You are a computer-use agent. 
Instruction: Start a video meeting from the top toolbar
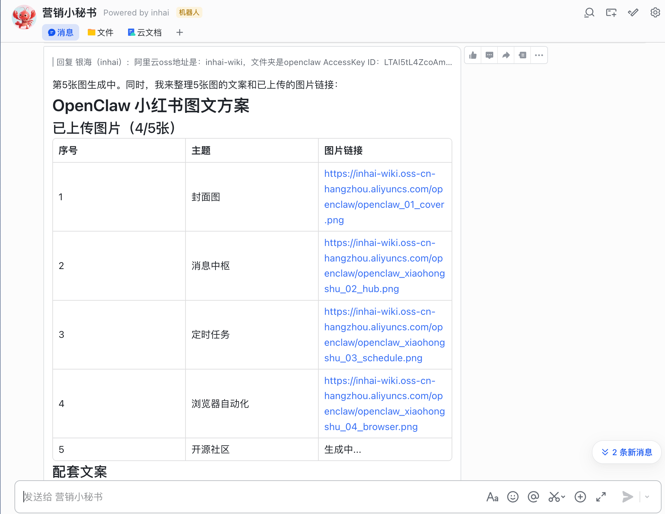tap(611, 12)
